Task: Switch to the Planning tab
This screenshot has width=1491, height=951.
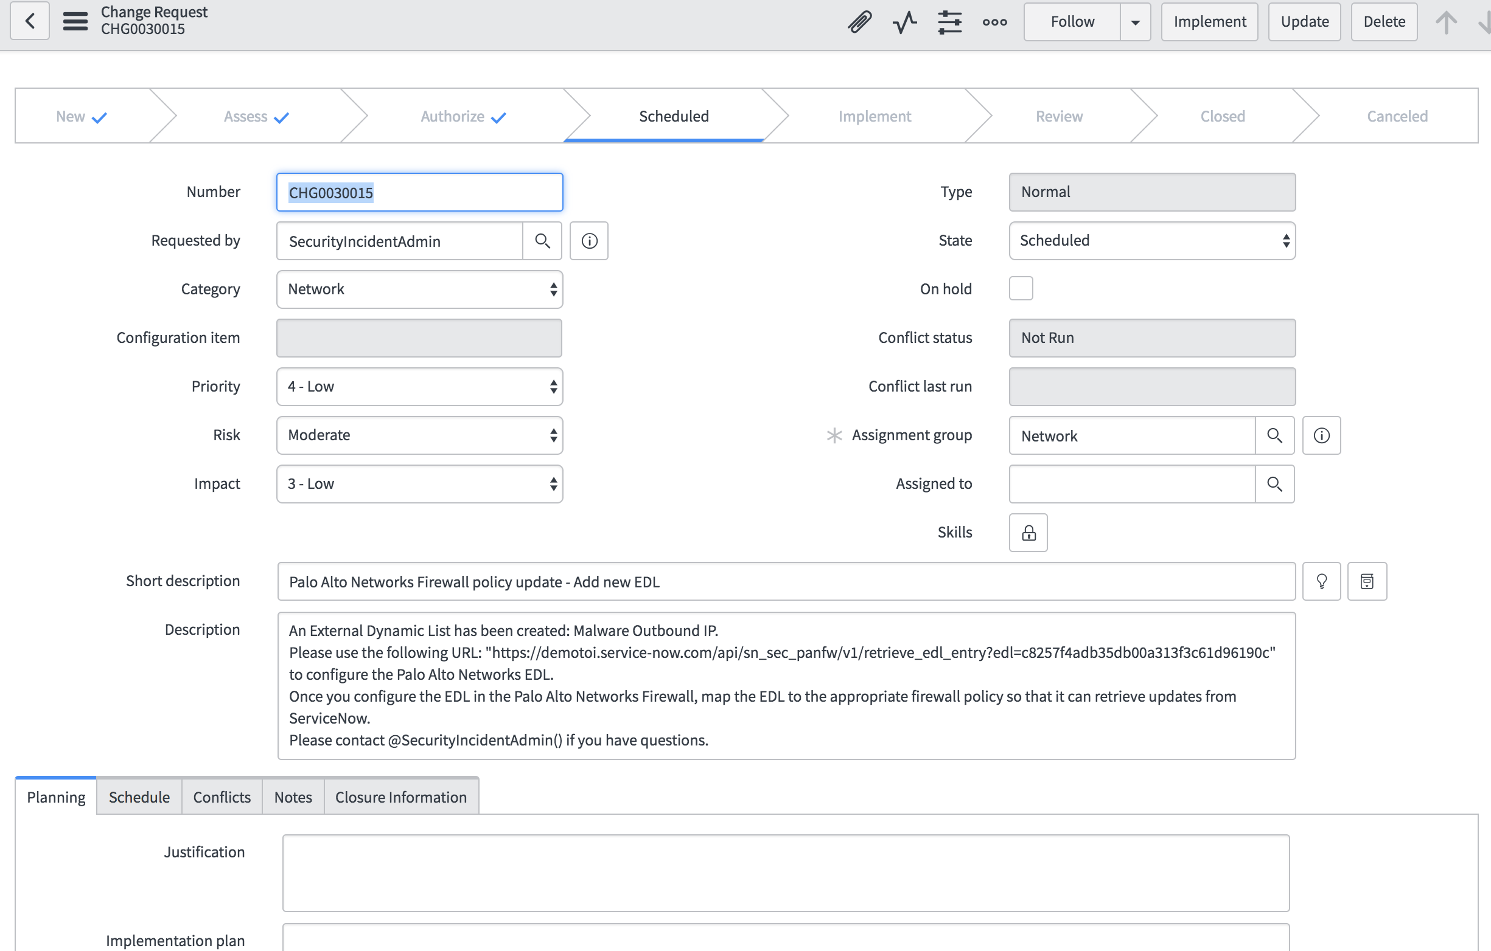Action: pyautogui.click(x=56, y=797)
